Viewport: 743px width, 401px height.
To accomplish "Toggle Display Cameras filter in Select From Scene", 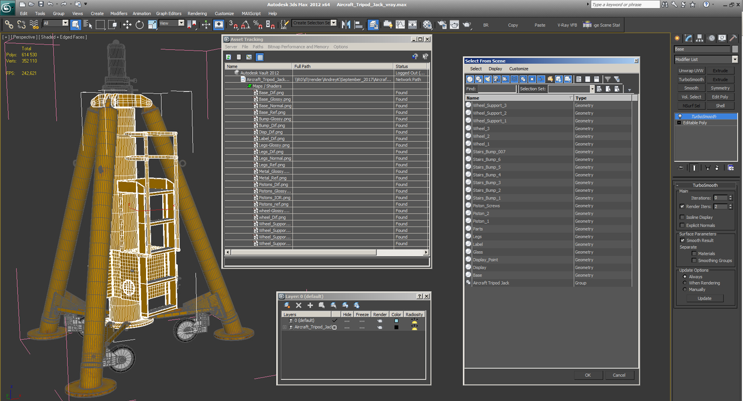I will pos(497,79).
